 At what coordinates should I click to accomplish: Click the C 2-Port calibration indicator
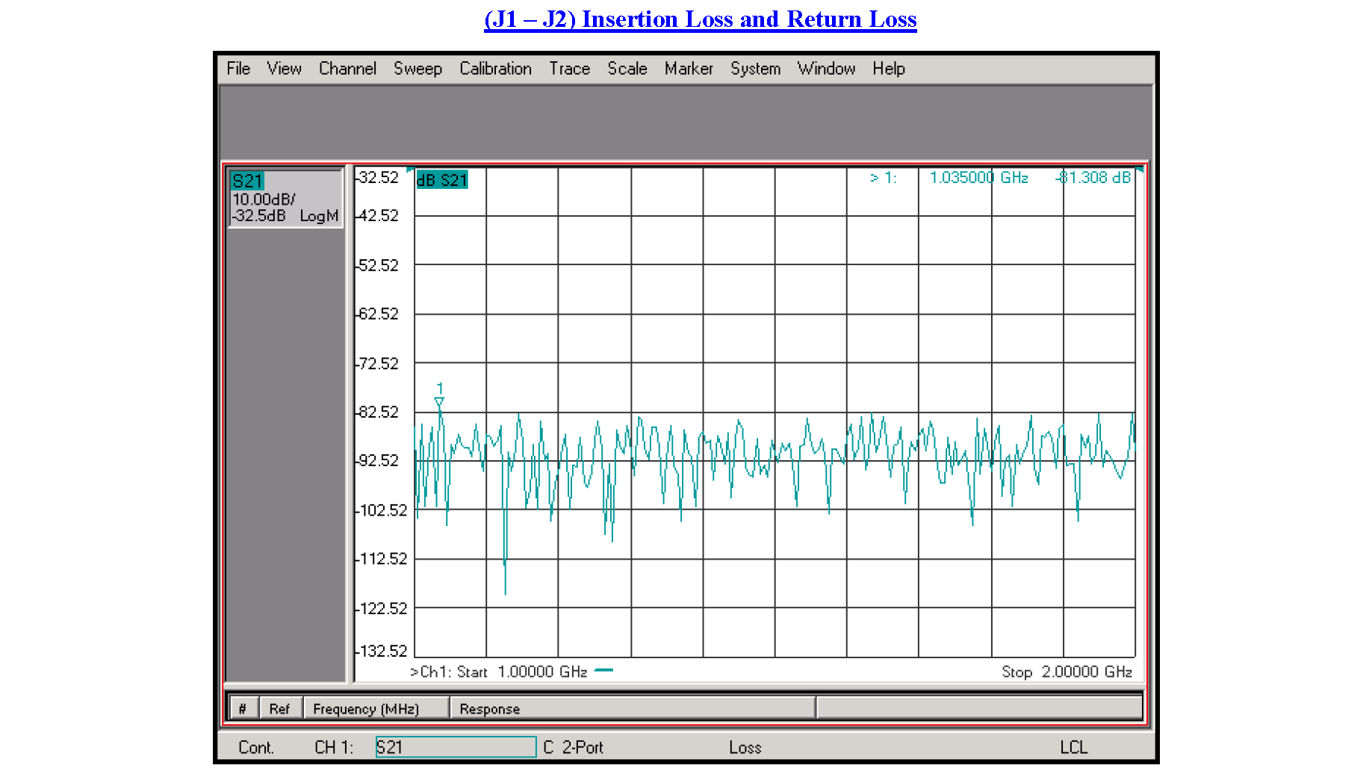coord(573,747)
